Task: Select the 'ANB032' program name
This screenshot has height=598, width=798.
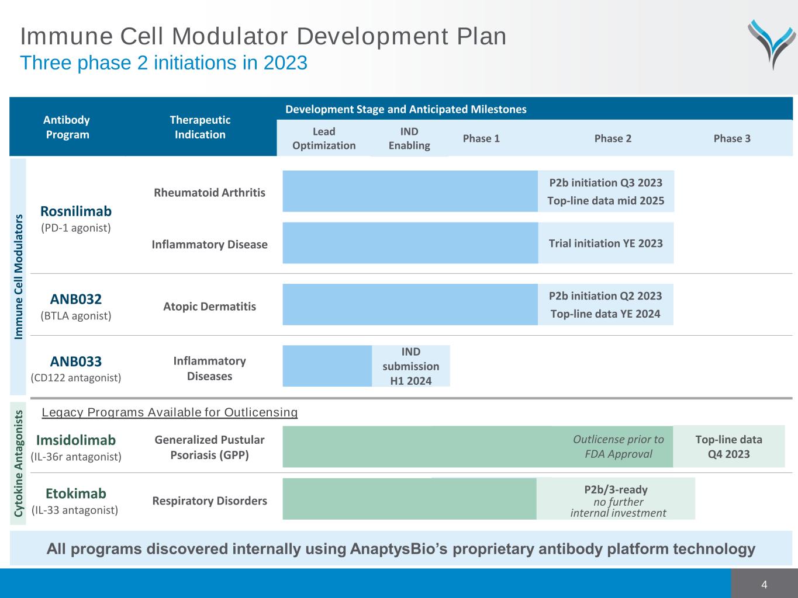Action: click(76, 299)
